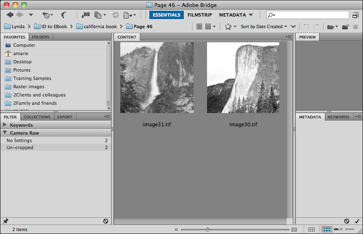Rotate 90 degrees counterclockwise
This screenshot has width=363, height=234.
[x=306, y=27]
